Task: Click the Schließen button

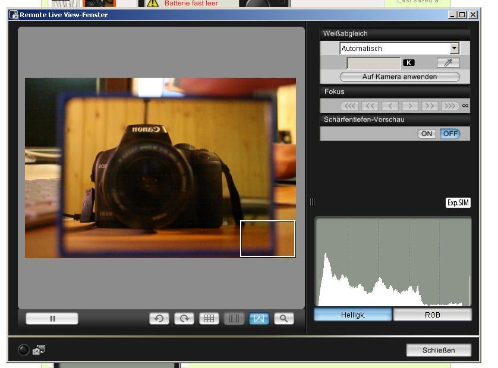Action: click(x=439, y=350)
